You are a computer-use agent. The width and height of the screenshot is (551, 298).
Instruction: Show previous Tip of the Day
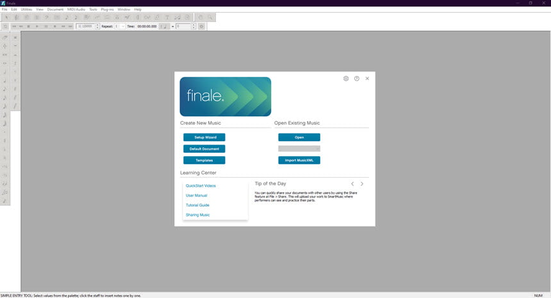click(x=352, y=184)
